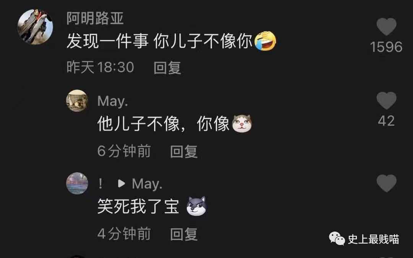
Task: Click the cat face emoji
Action: [242, 123]
